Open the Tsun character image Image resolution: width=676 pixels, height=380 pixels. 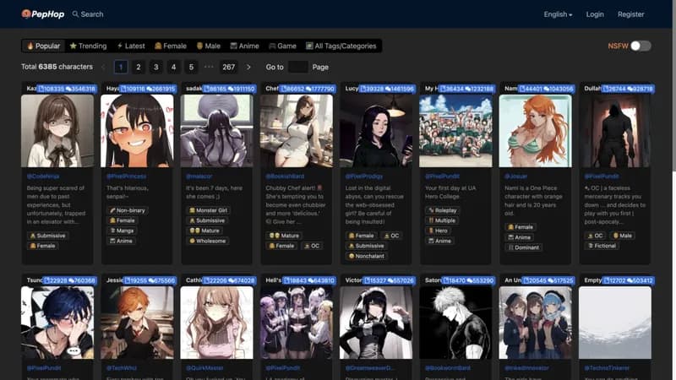point(57,323)
